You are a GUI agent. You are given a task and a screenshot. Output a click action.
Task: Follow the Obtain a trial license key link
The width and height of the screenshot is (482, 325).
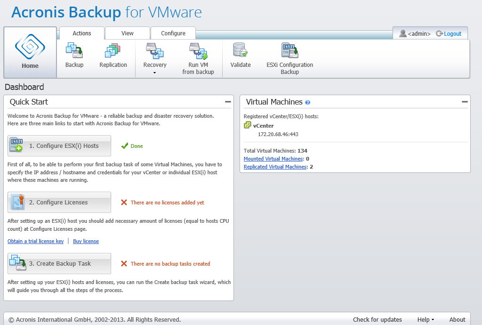[36, 241]
